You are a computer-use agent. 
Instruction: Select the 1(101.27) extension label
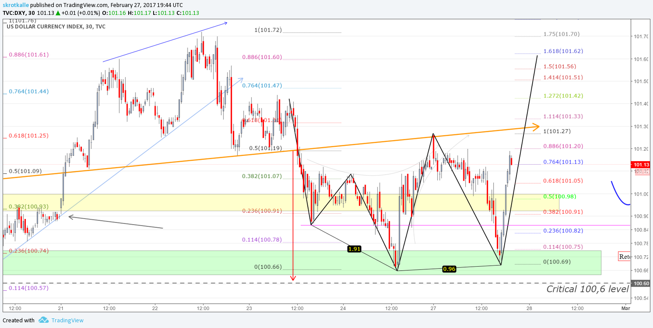pyautogui.click(x=557, y=131)
